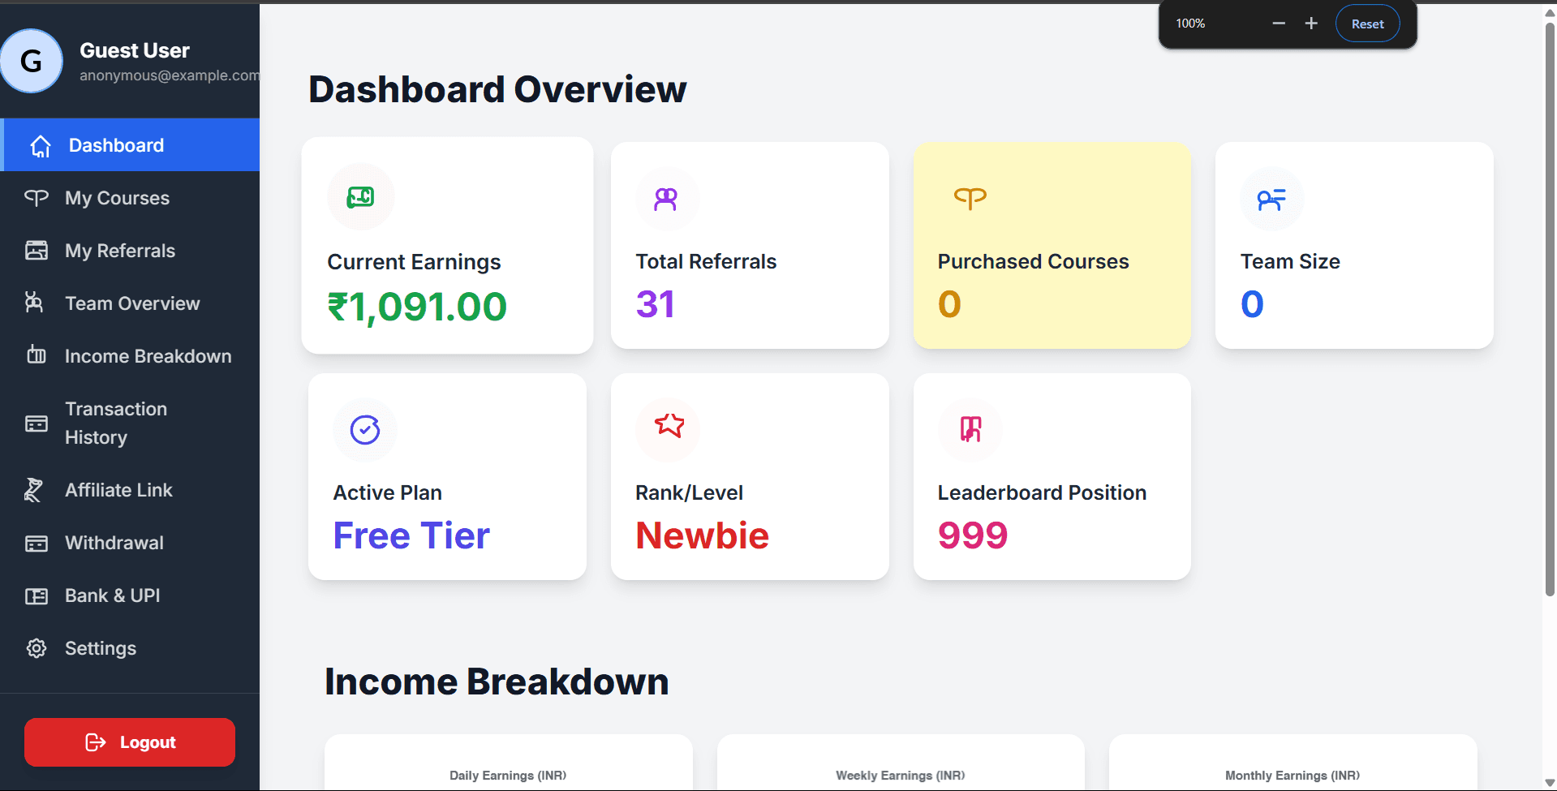Open My Referrals via its sidebar icon
Viewport: 1557px width, 791px height.
click(x=37, y=250)
